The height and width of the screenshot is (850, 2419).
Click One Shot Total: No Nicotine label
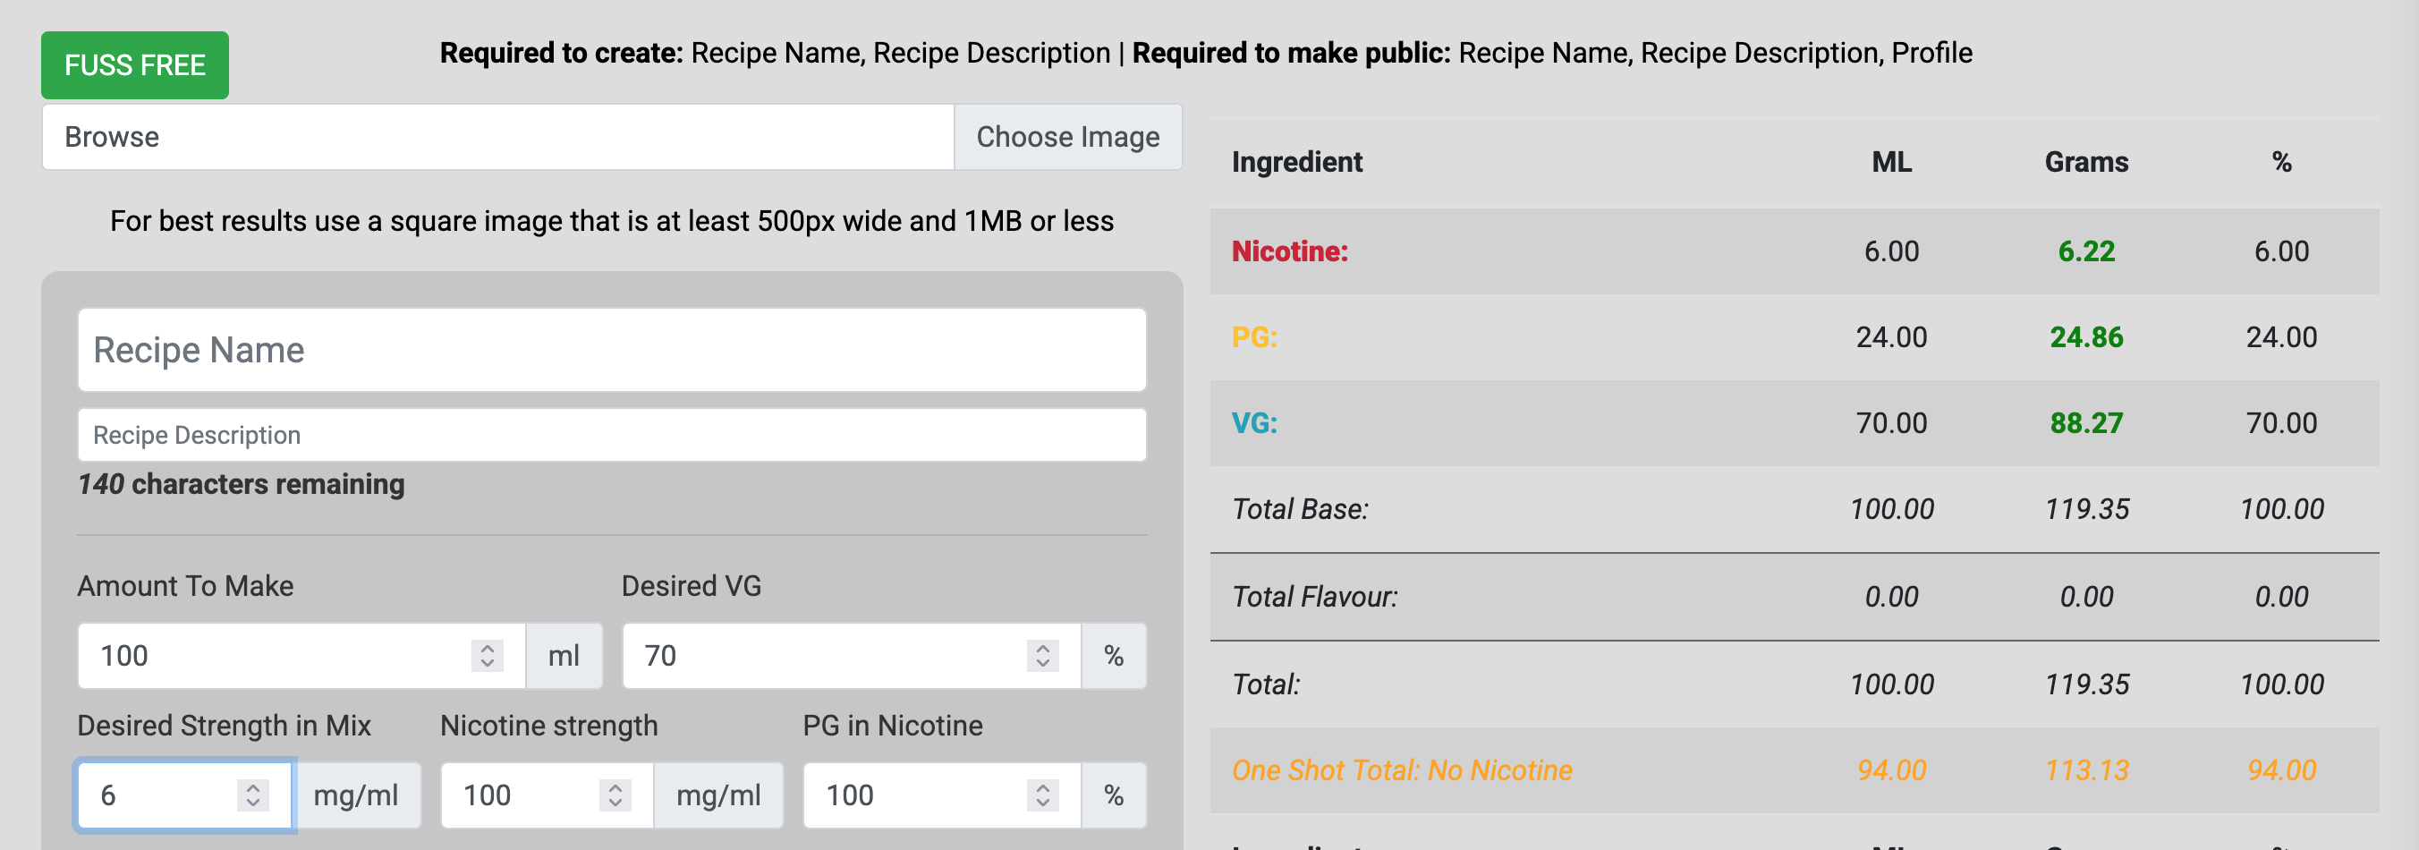[1402, 770]
